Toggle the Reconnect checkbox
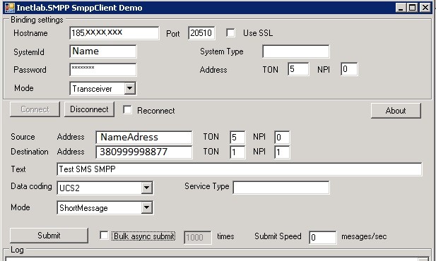 click(x=127, y=109)
